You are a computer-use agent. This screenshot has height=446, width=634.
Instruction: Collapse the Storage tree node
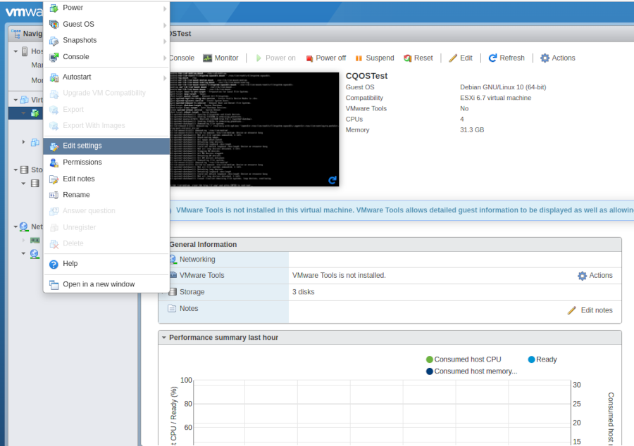(x=15, y=170)
